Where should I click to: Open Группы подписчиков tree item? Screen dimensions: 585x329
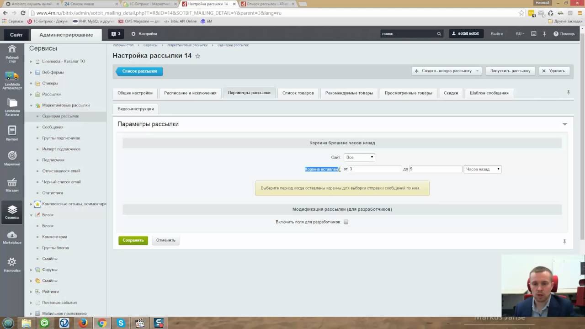click(x=61, y=138)
